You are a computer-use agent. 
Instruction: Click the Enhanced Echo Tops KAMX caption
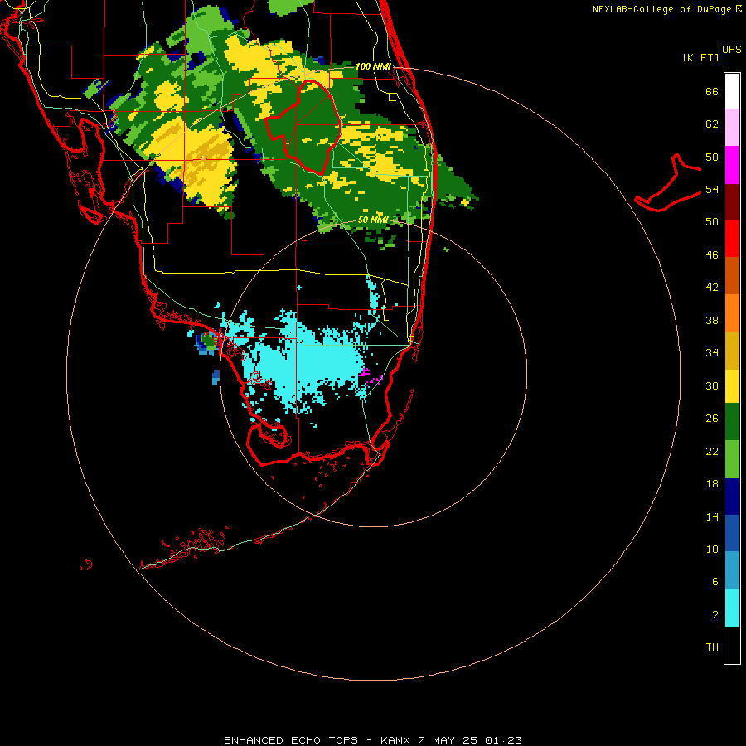point(373,740)
